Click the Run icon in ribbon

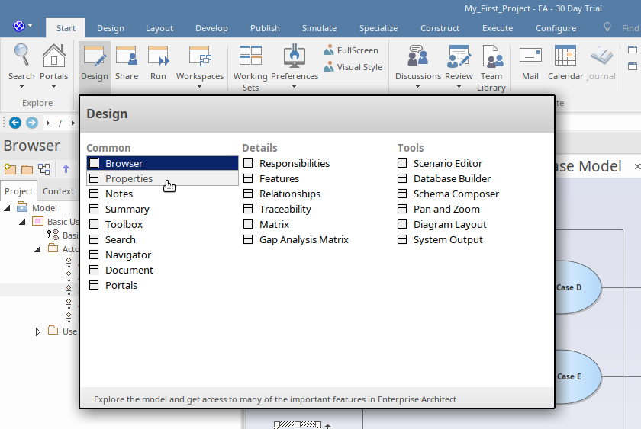[x=158, y=62]
